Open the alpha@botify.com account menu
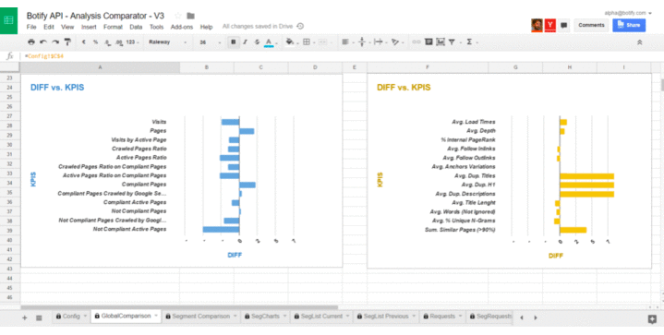Viewport: 664px width, 335px height. (x=628, y=13)
